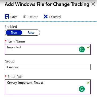The width and height of the screenshot is (97, 97).
Task: Click the Enter Path field label
Action: click(15, 77)
